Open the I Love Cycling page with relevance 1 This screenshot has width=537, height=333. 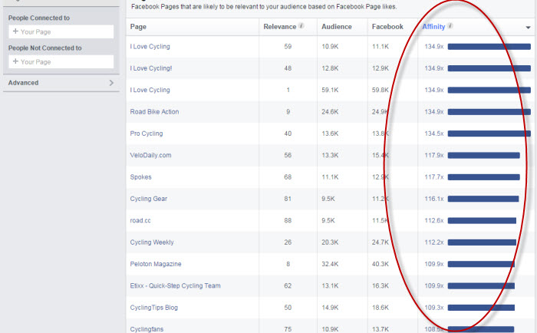[x=150, y=90]
